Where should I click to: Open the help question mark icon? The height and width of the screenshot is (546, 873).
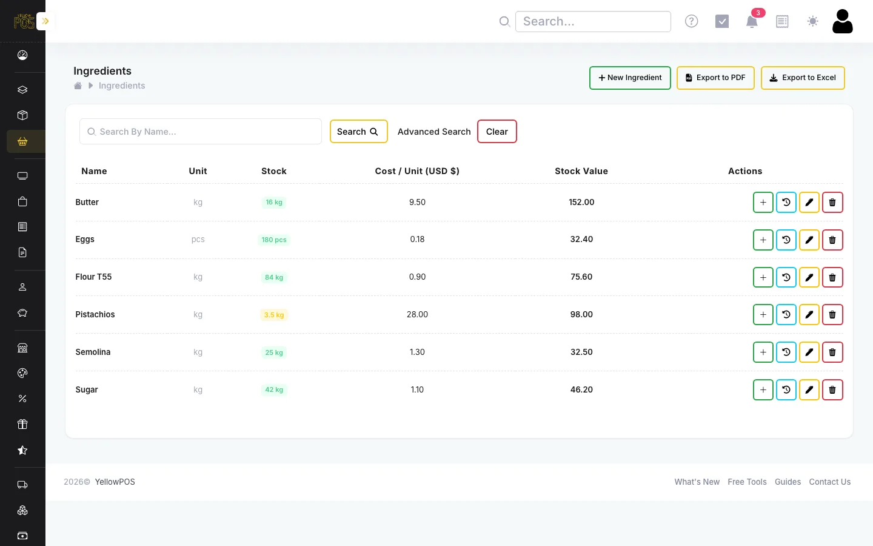(x=691, y=21)
